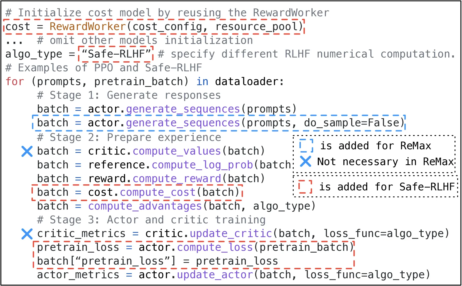
Task: Click the red dashed square legend icon
Action: [305, 187]
